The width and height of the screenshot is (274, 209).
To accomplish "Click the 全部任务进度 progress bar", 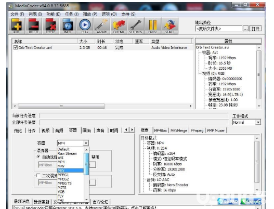I will click(x=134, y=122).
